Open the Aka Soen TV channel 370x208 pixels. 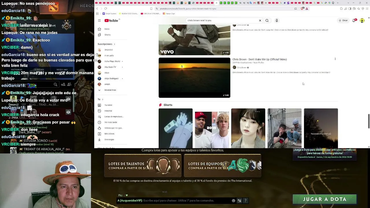[110, 67]
